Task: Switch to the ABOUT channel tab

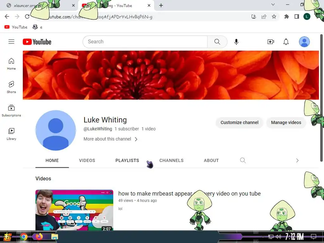Action: (x=211, y=160)
